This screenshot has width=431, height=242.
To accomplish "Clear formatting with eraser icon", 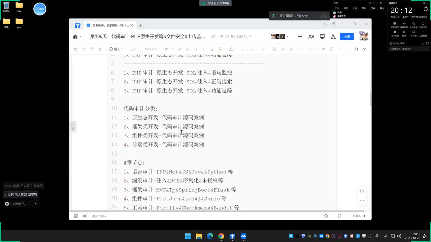I will coord(100,49).
